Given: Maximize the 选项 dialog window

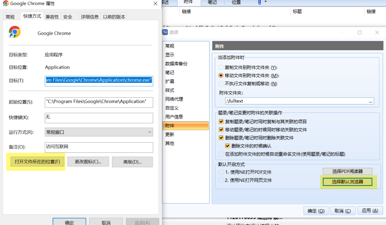Looking at the screenshot, I should tap(360, 32).
